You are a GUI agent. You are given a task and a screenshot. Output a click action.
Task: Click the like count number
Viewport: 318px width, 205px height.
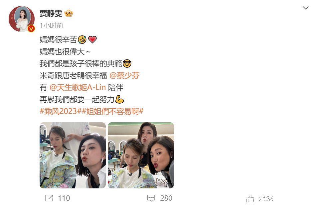click(x=266, y=199)
